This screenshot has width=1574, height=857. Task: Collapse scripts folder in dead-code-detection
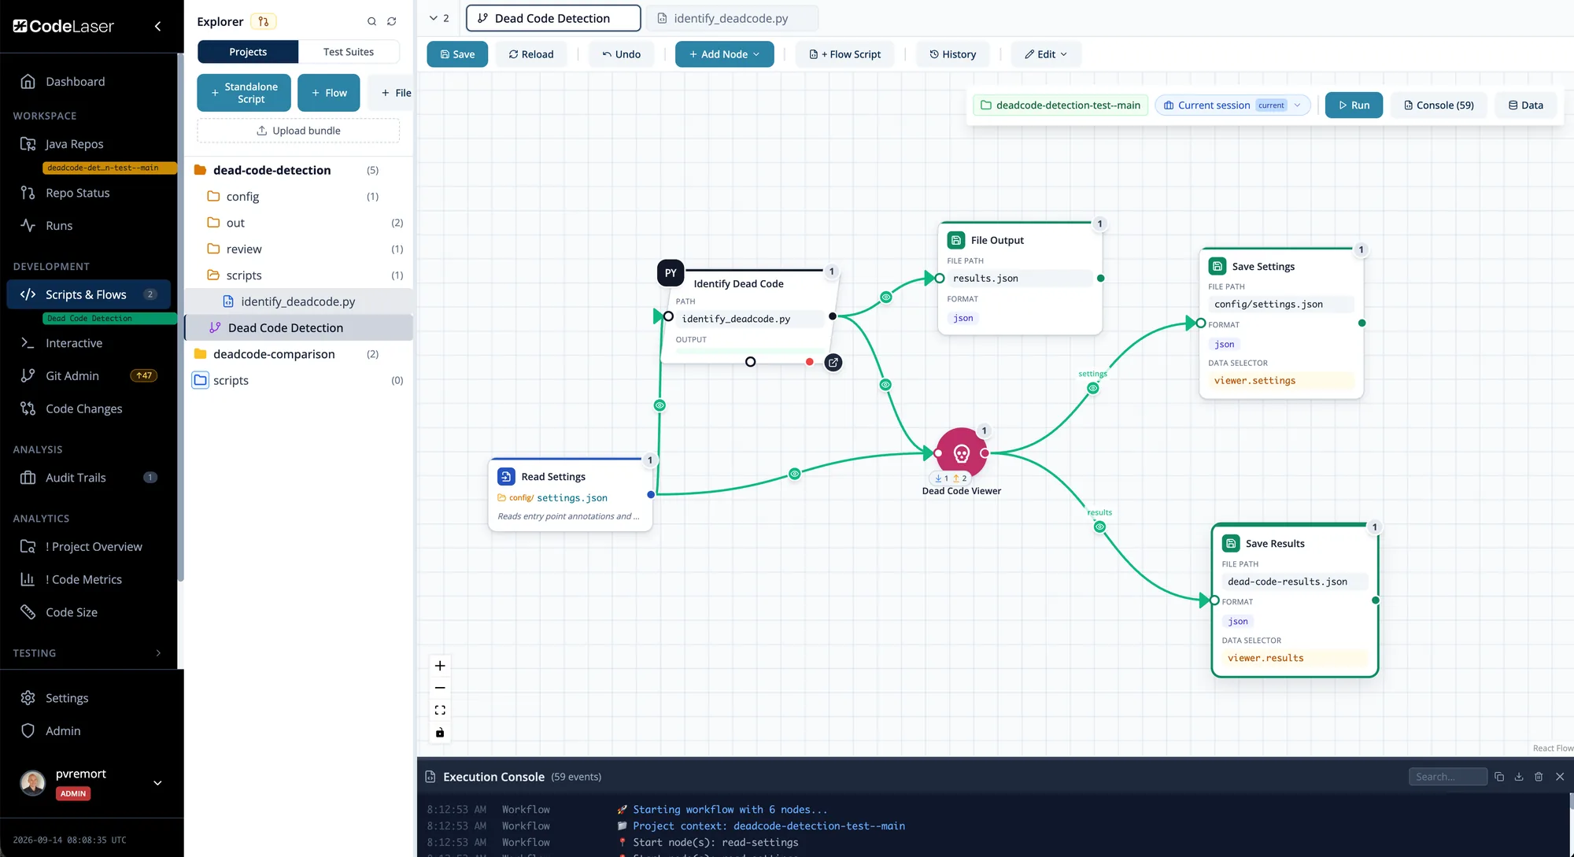[244, 275]
